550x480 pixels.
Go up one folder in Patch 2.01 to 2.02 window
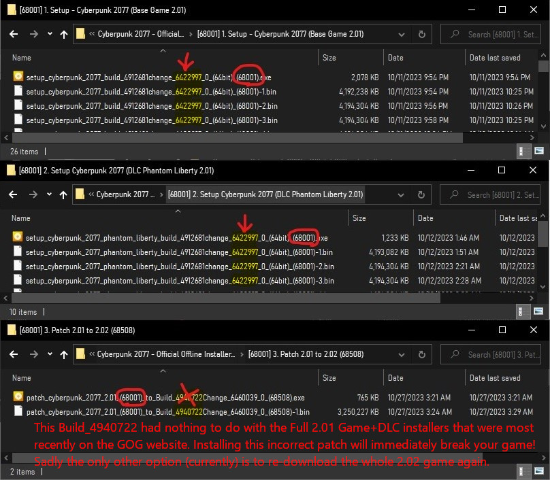pos(64,354)
